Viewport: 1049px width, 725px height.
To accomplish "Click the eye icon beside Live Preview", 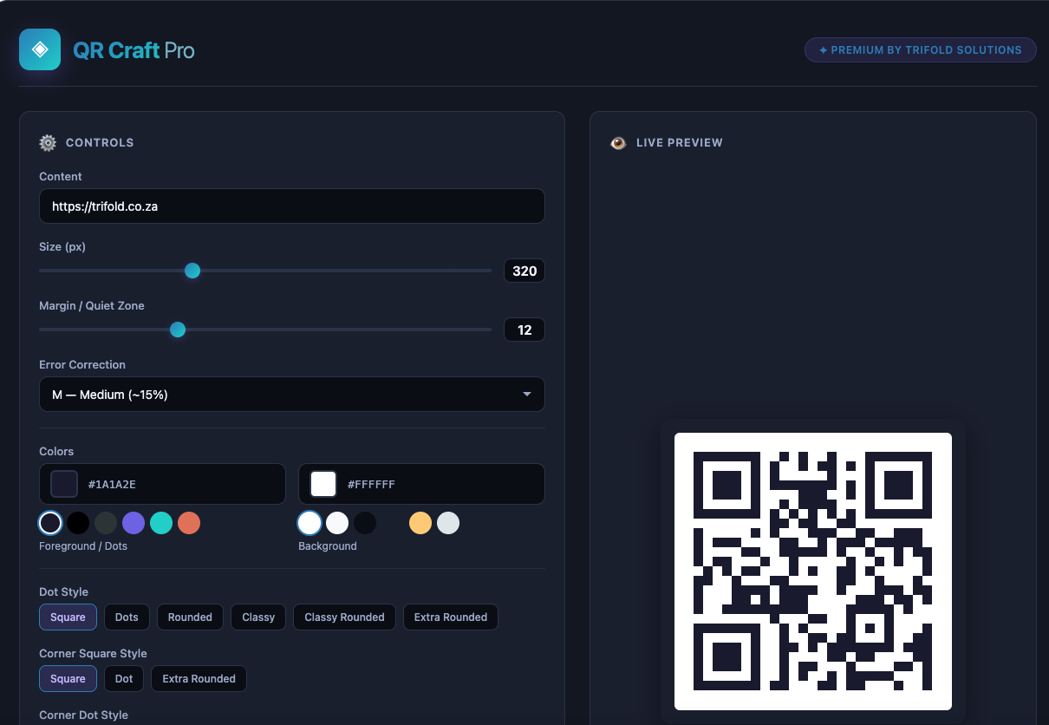I will pyautogui.click(x=618, y=143).
